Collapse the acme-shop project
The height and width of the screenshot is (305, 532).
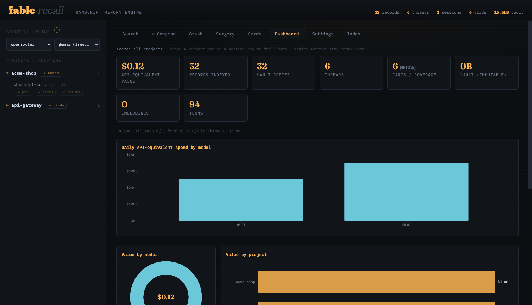pos(7,73)
